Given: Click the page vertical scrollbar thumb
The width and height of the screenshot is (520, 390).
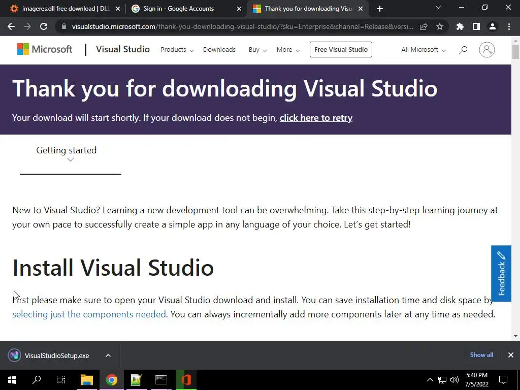Looking at the screenshot, I should (515, 52).
